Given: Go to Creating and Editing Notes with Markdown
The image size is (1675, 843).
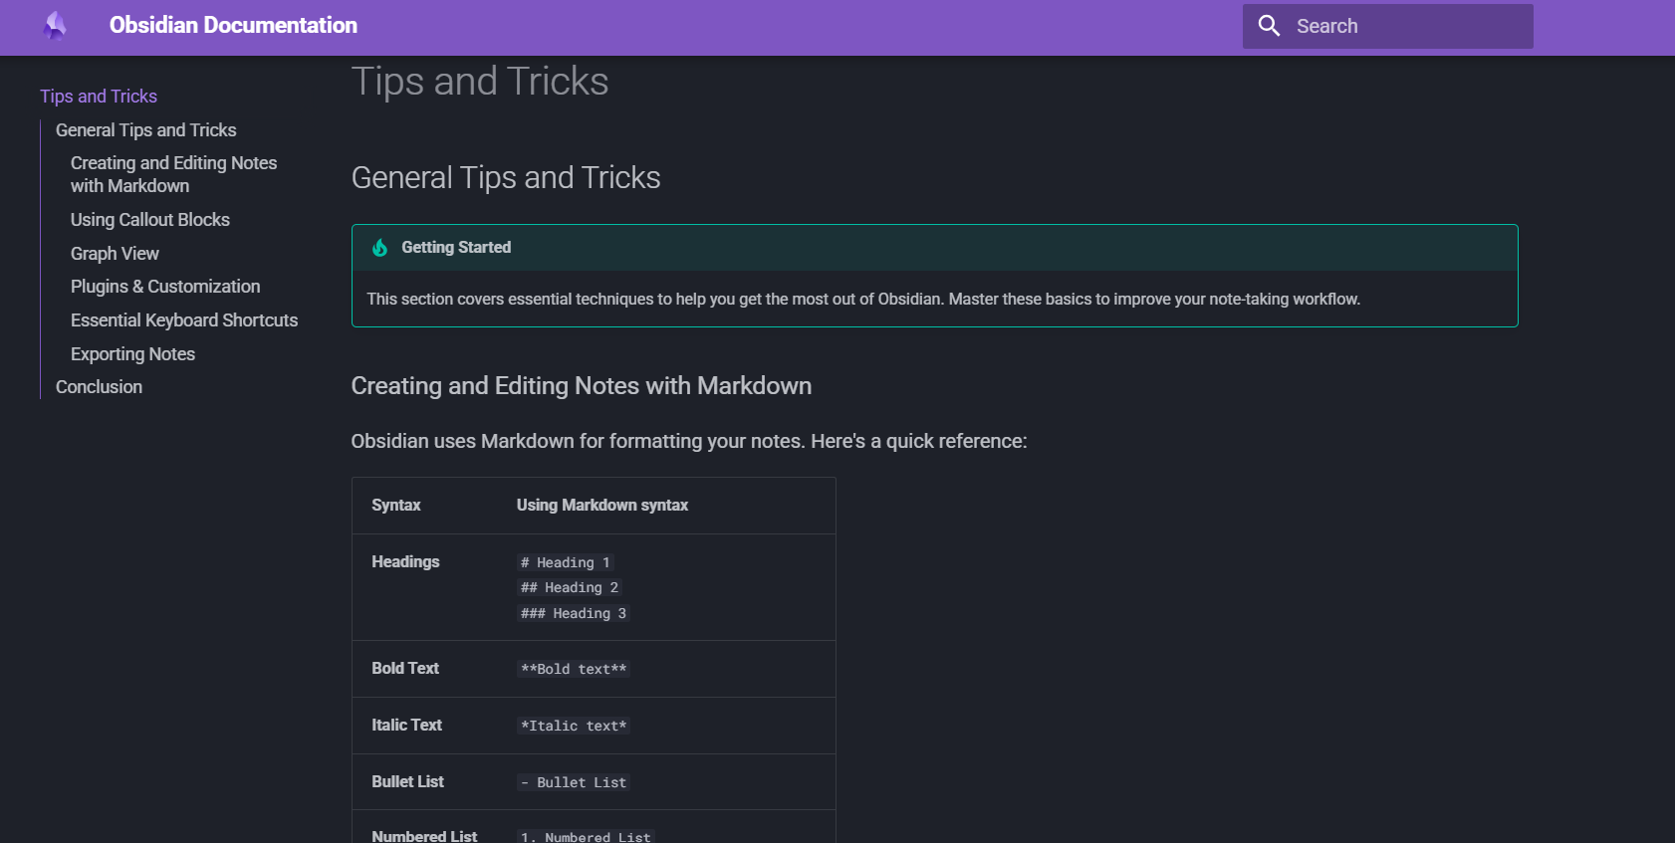Looking at the screenshot, I should pos(173,174).
